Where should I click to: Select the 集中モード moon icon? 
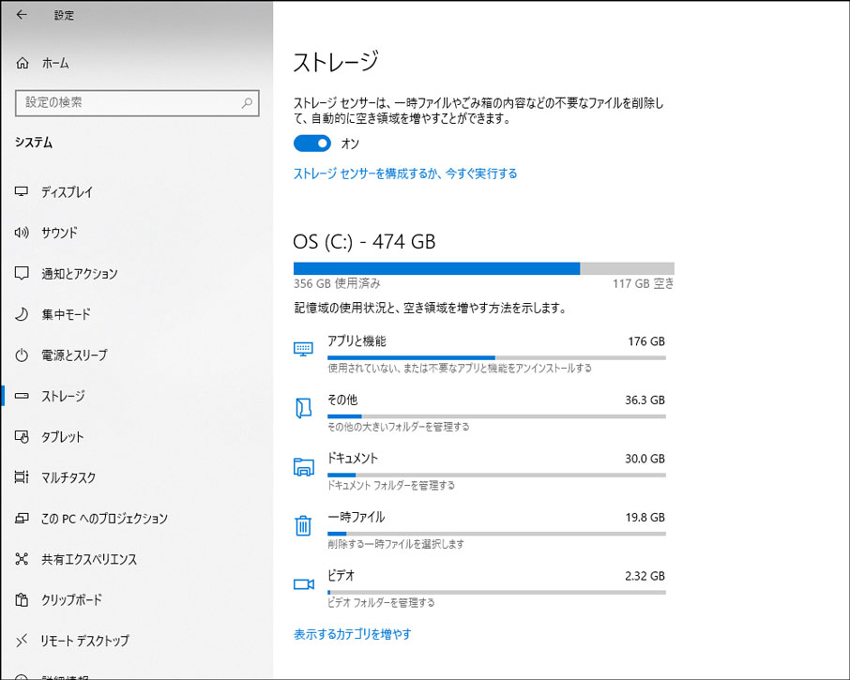tap(22, 314)
